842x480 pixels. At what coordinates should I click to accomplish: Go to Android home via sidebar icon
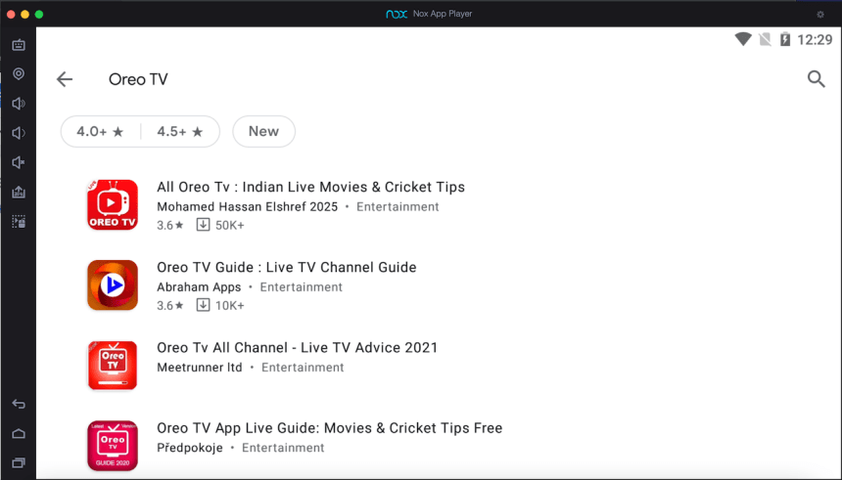(x=19, y=433)
